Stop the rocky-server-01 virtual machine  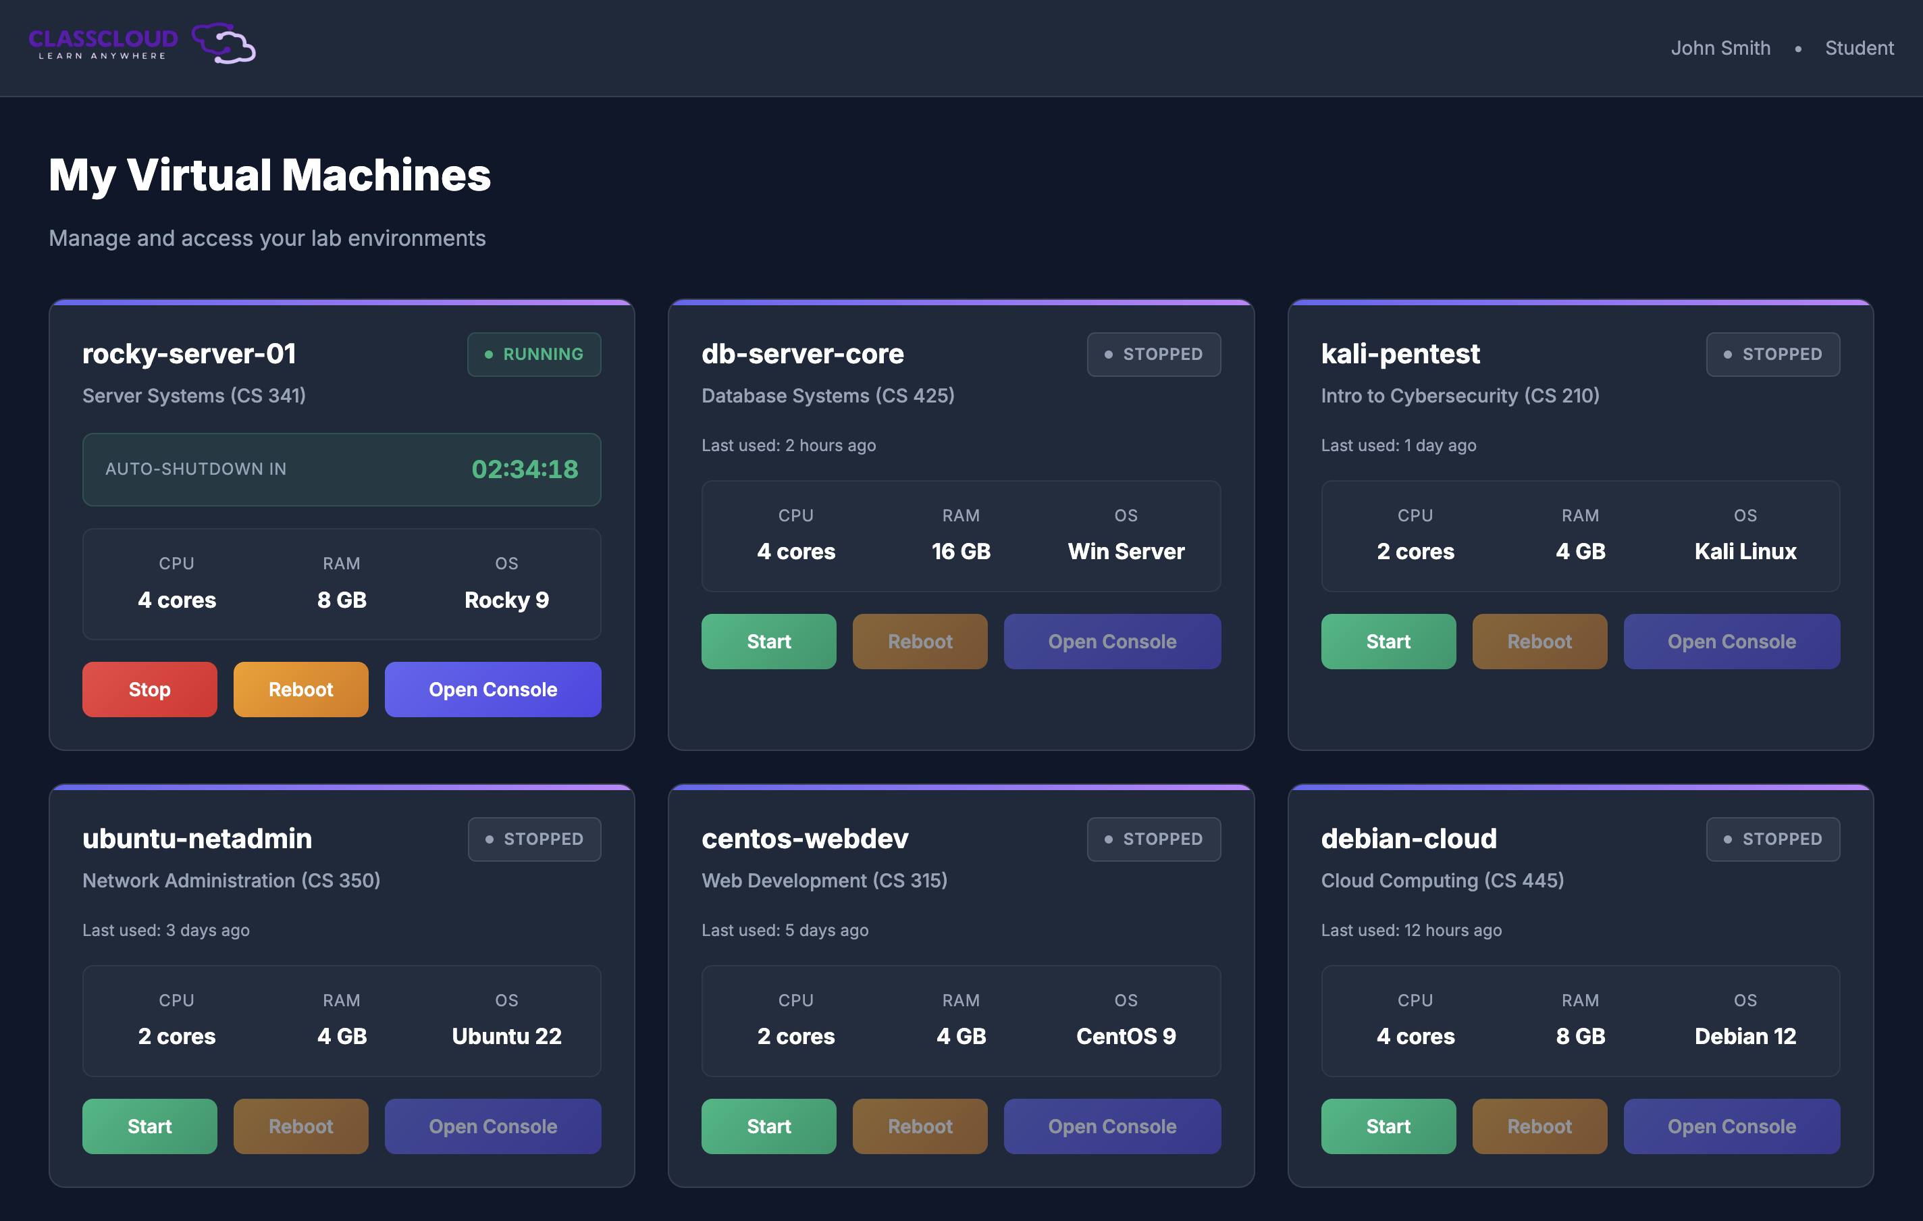pyautogui.click(x=149, y=689)
